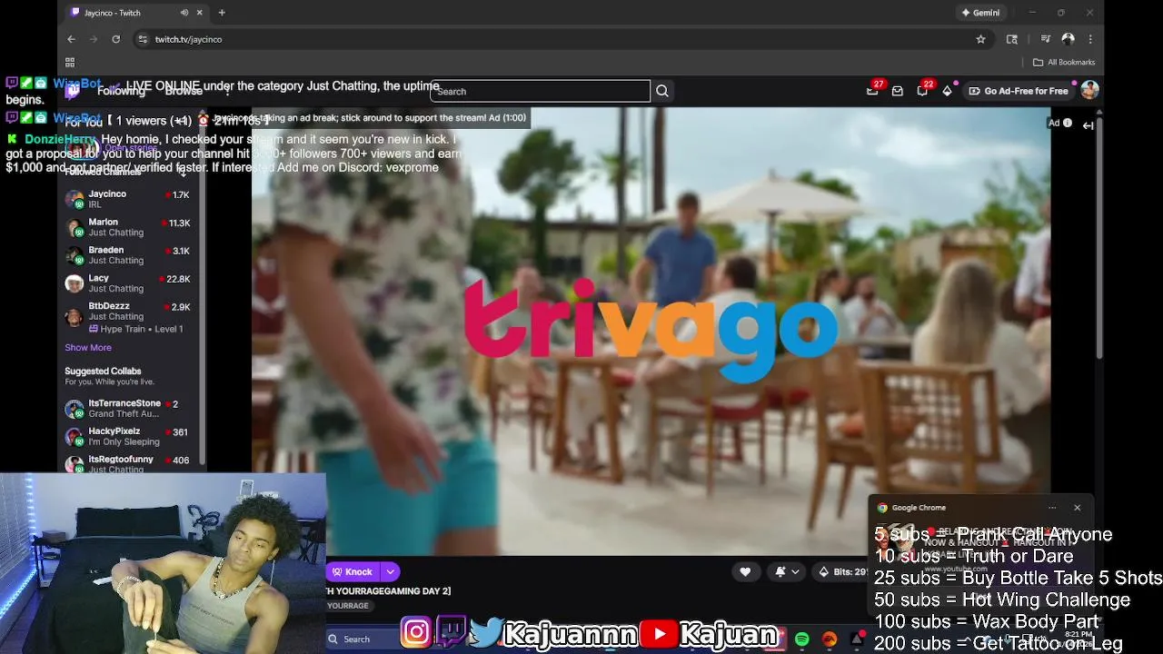This screenshot has width=1163, height=654.
Task: Click the Twitch page vertical scrollbar
Action: click(1099, 236)
